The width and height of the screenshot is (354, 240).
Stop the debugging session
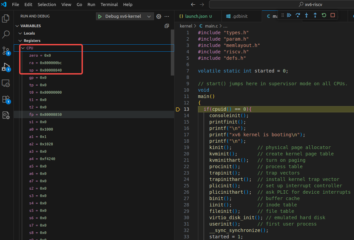333,15
